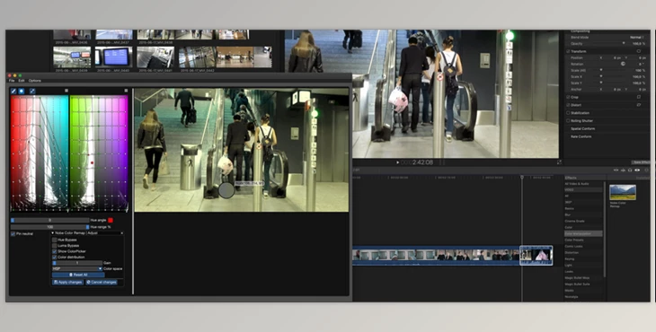Toggle the Crop checkbox in the inspector
This screenshot has height=332, width=656.
point(568,97)
